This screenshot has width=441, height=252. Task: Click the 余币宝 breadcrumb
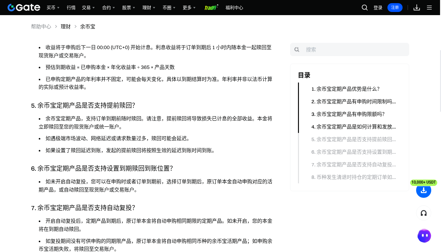(88, 26)
